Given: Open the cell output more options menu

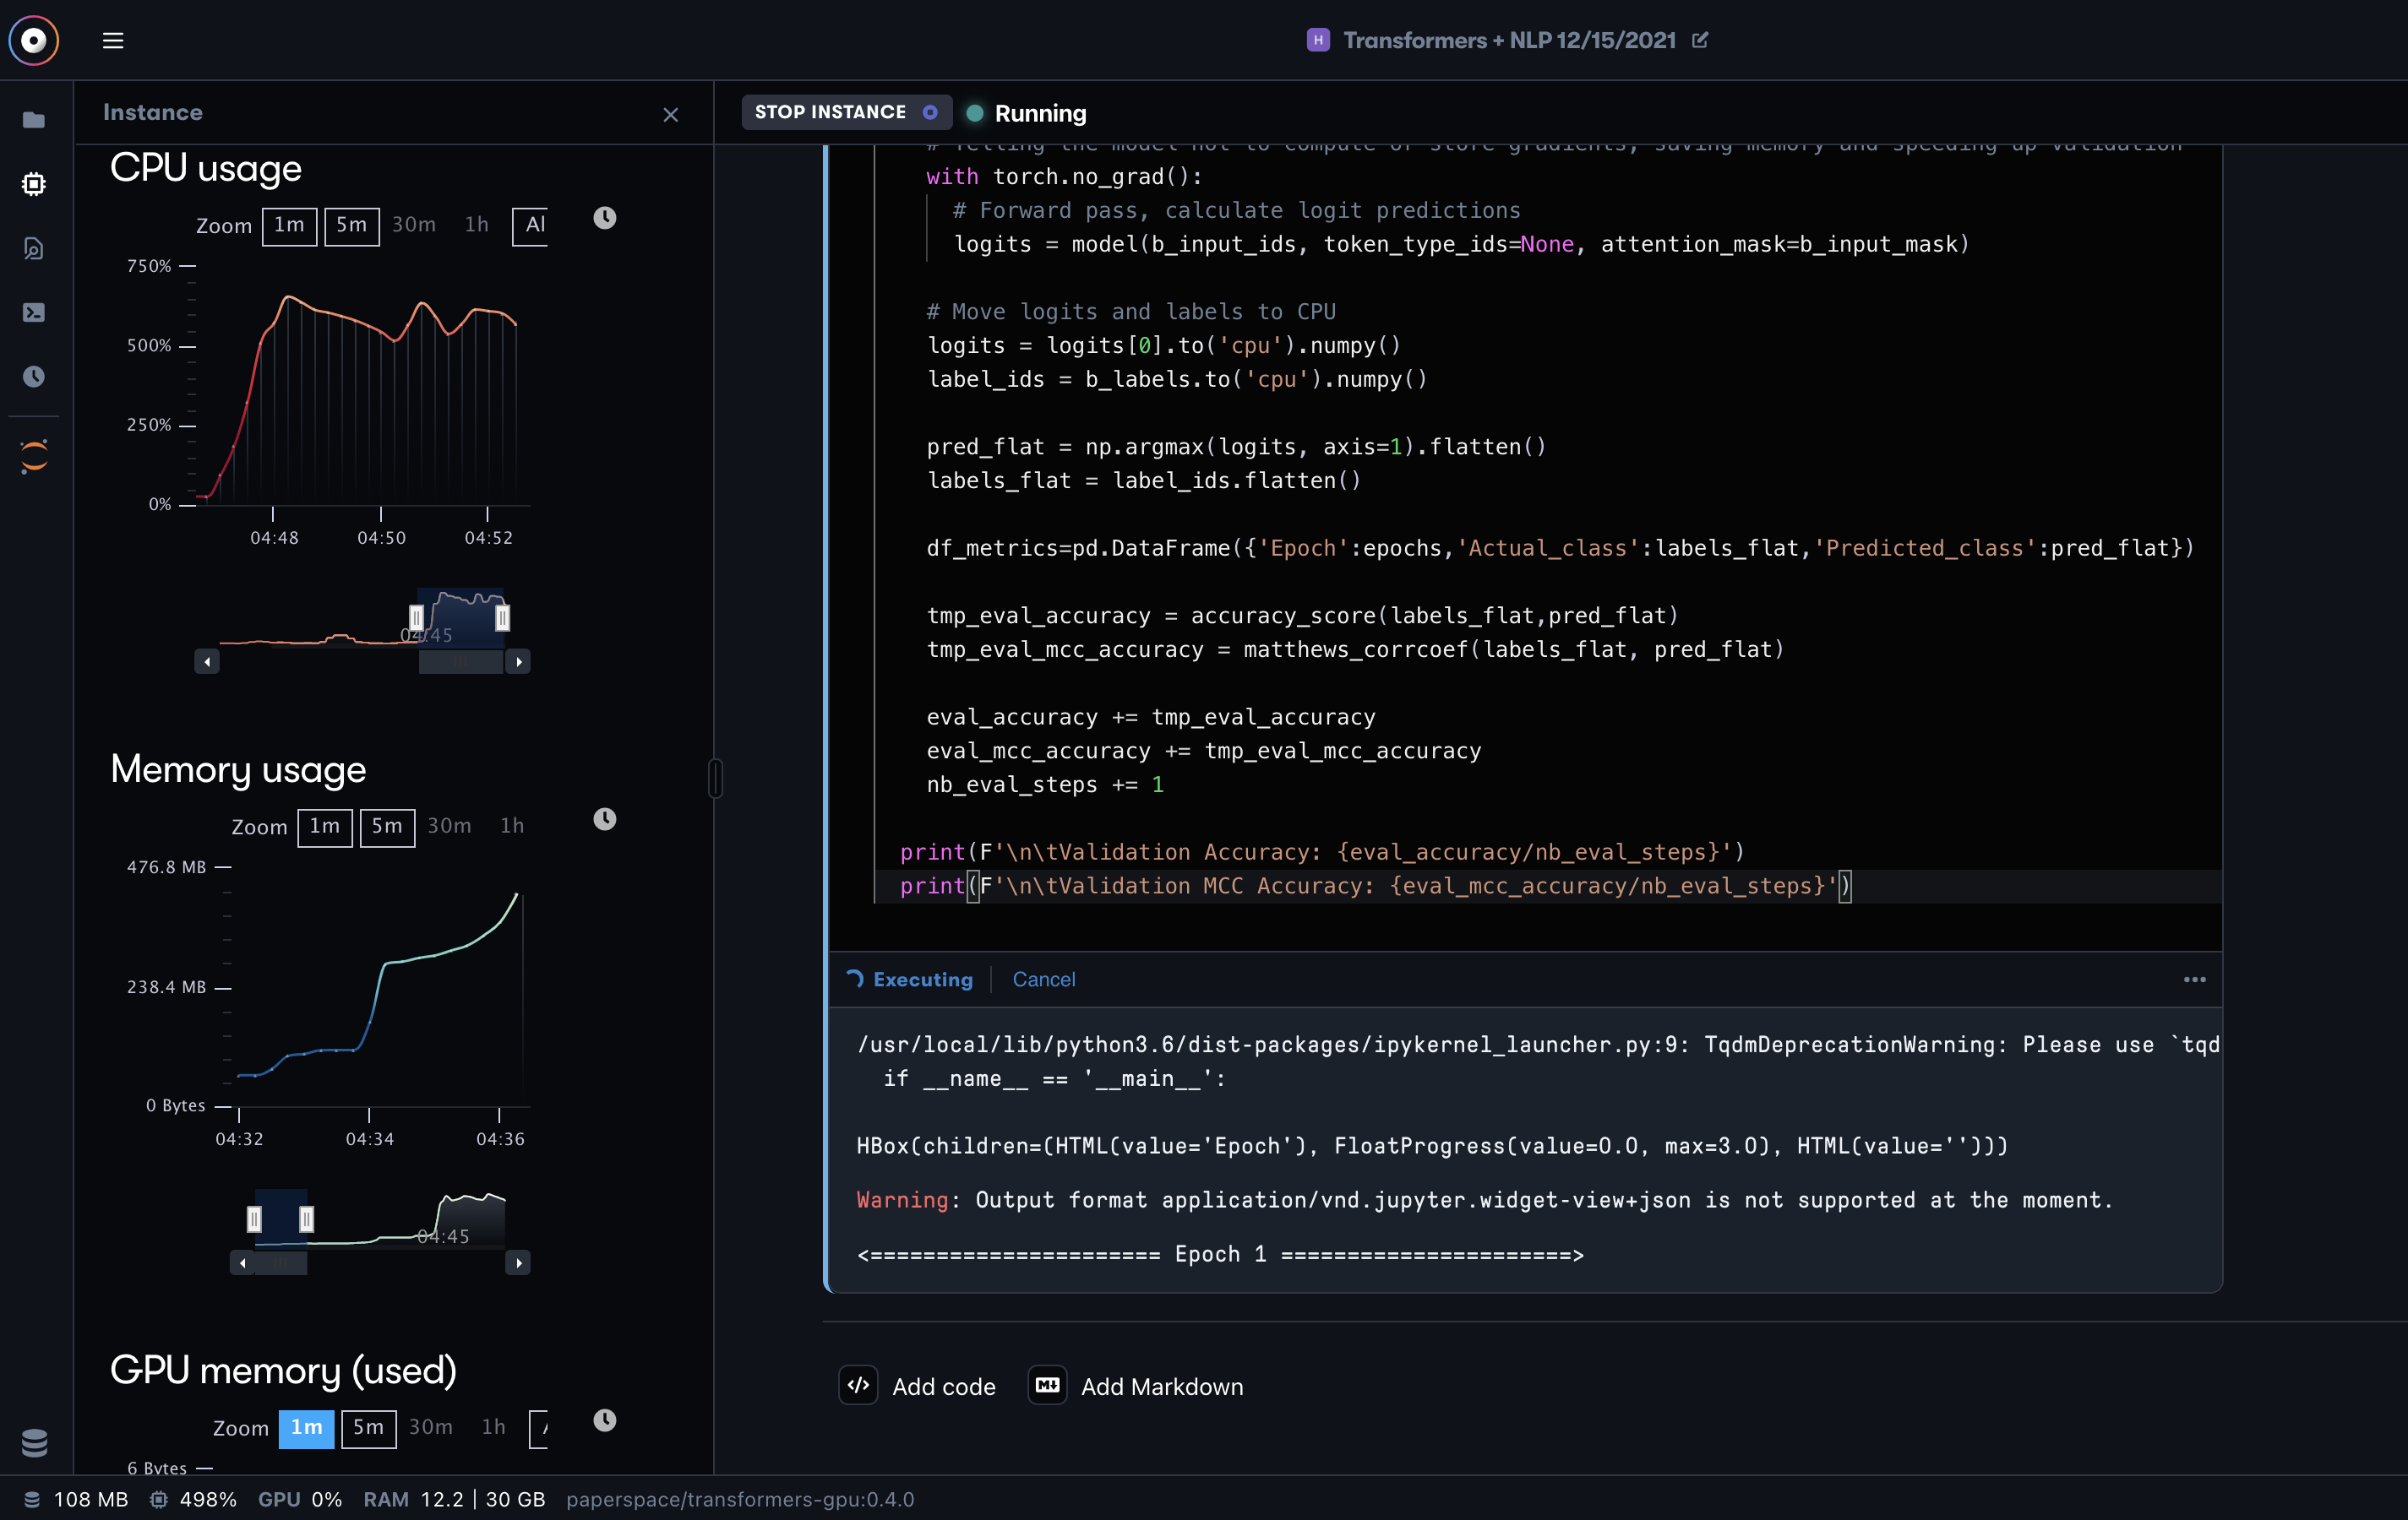Looking at the screenshot, I should 2195,980.
